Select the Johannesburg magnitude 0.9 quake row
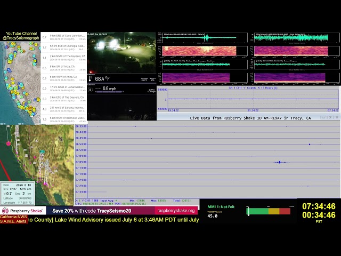 pyautogui.click(x=64, y=89)
